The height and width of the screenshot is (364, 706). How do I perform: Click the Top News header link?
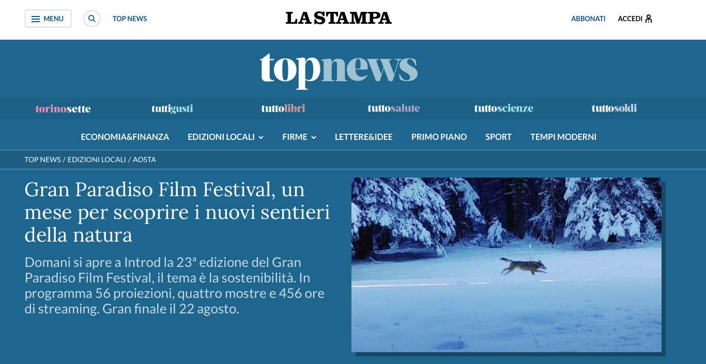click(x=130, y=19)
